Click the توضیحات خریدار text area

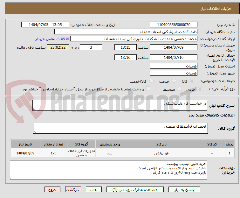pyautogui.click(x=108, y=170)
